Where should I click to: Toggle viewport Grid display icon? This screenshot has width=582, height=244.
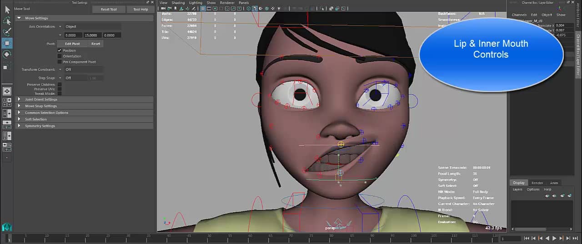pyautogui.click(x=203, y=8)
